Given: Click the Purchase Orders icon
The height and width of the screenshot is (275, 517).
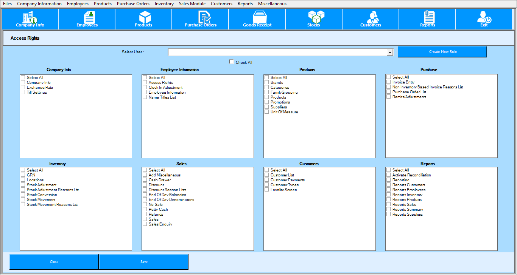Looking at the screenshot, I should 200,19.
